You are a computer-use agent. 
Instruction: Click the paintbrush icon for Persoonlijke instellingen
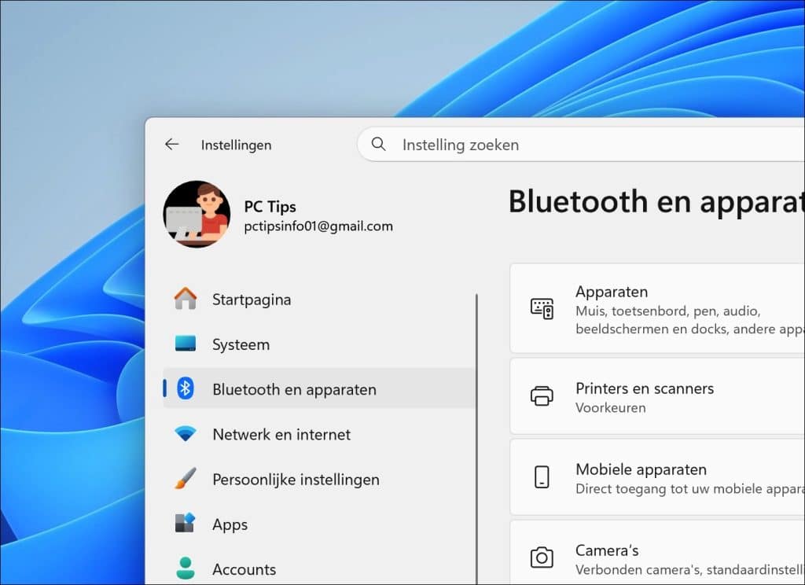[x=184, y=478]
